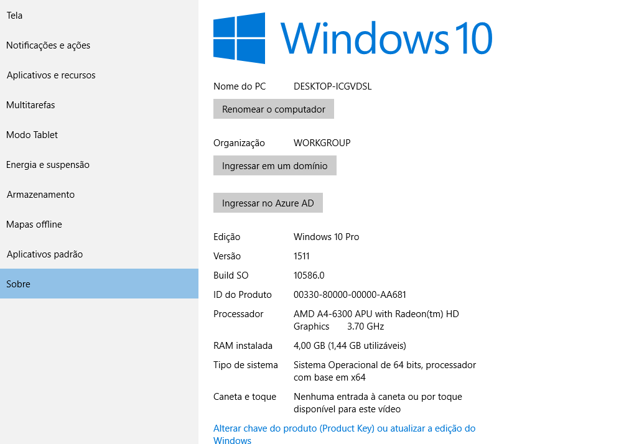The image size is (629, 444).
Task: Click the Nome do PC label
Action: click(x=240, y=86)
